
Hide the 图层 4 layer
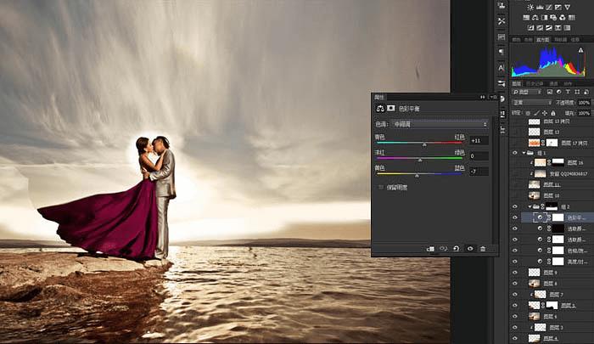[514, 338]
